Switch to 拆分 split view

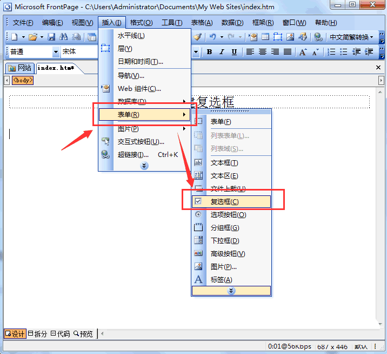click(37, 334)
